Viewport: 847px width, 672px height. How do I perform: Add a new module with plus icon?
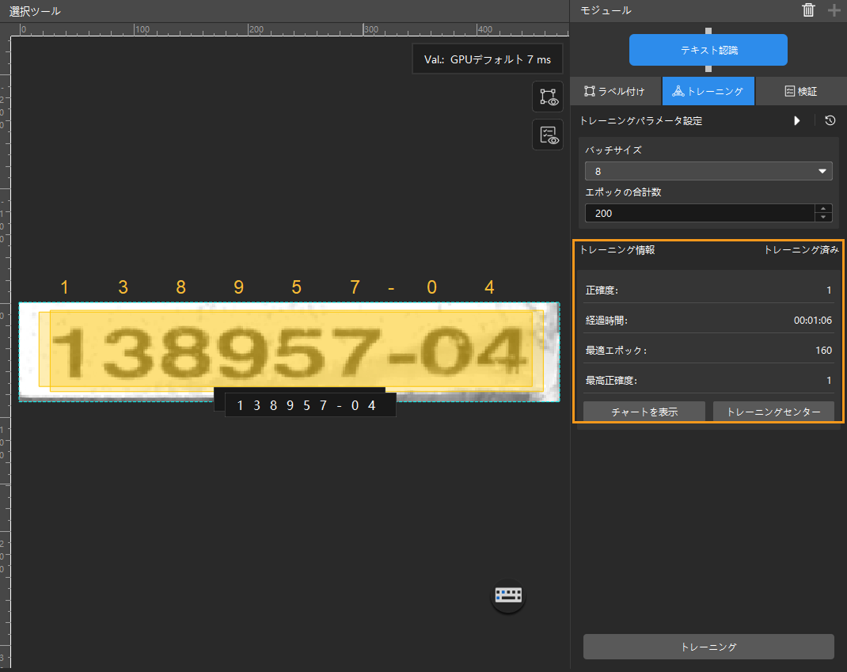point(834,10)
